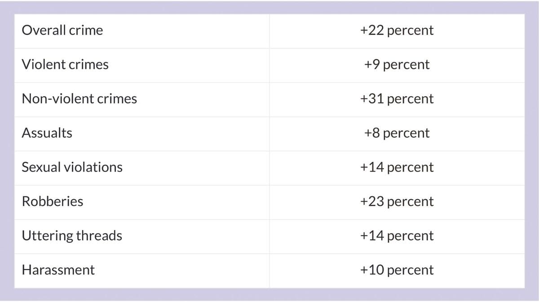Screen dimensions: 539x302
Task: Click the Assualts row label
Action: click(47, 133)
